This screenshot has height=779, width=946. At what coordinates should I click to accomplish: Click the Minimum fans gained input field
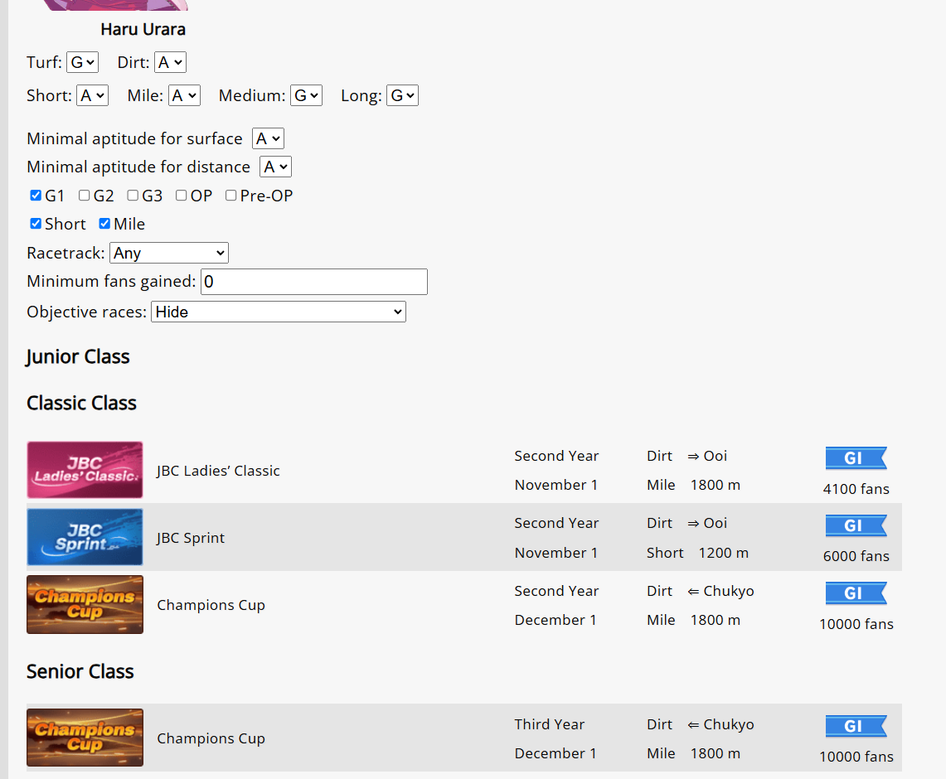point(313,282)
